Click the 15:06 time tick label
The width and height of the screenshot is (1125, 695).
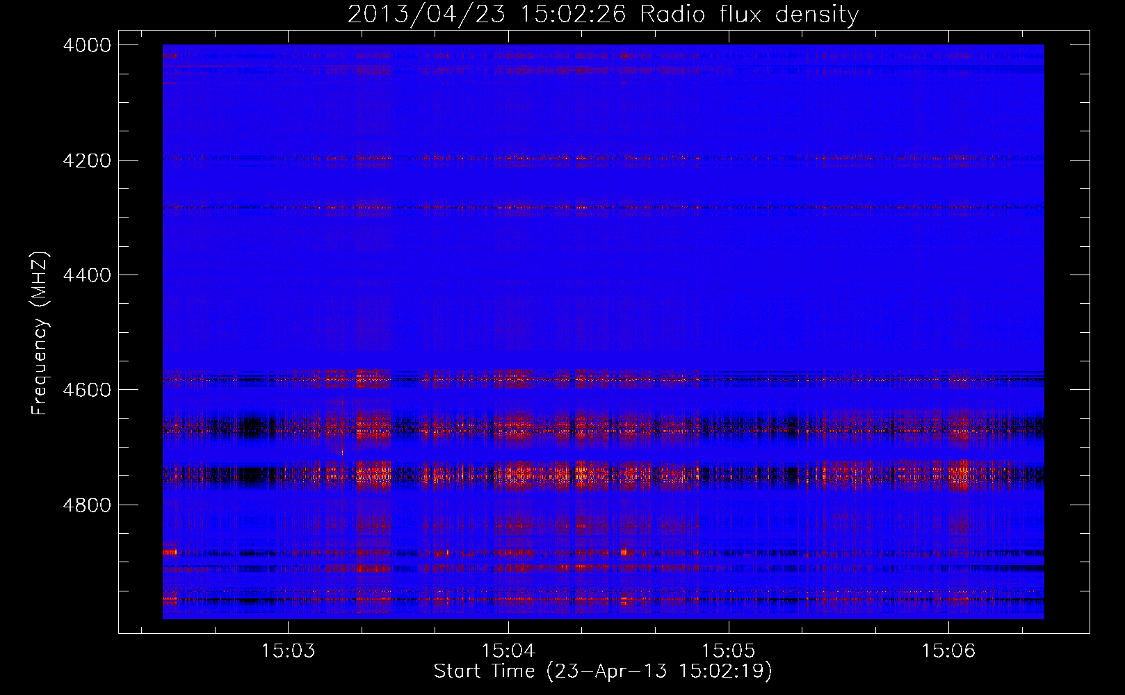click(x=948, y=651)
